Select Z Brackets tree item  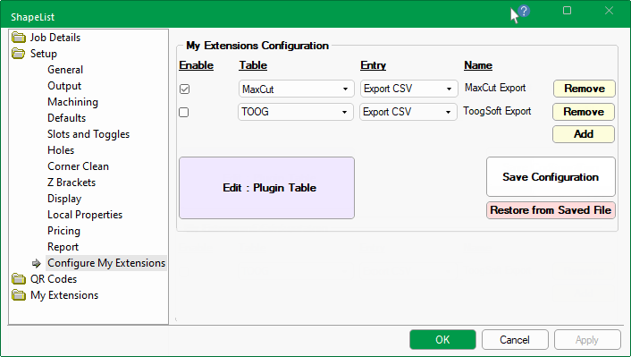pos(72,183)
